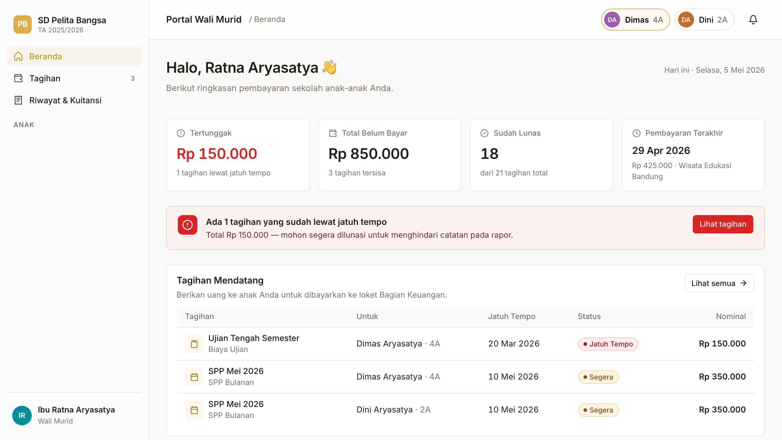
Task: Click SD Pelita Bangsa school name
Action: point(72,20)
